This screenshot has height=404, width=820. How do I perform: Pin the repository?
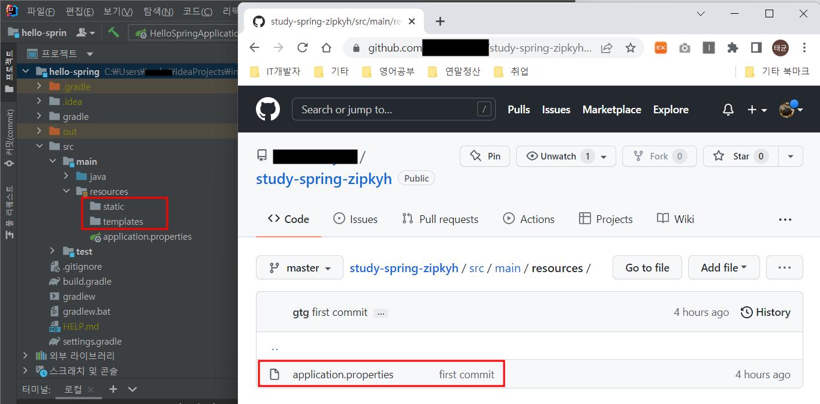coord(485,156)
